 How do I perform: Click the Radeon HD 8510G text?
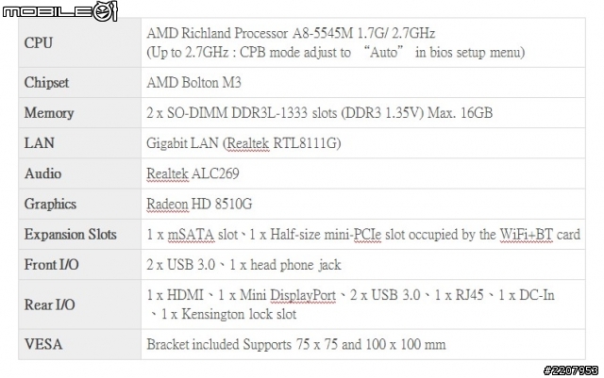(x=199, y=204)
